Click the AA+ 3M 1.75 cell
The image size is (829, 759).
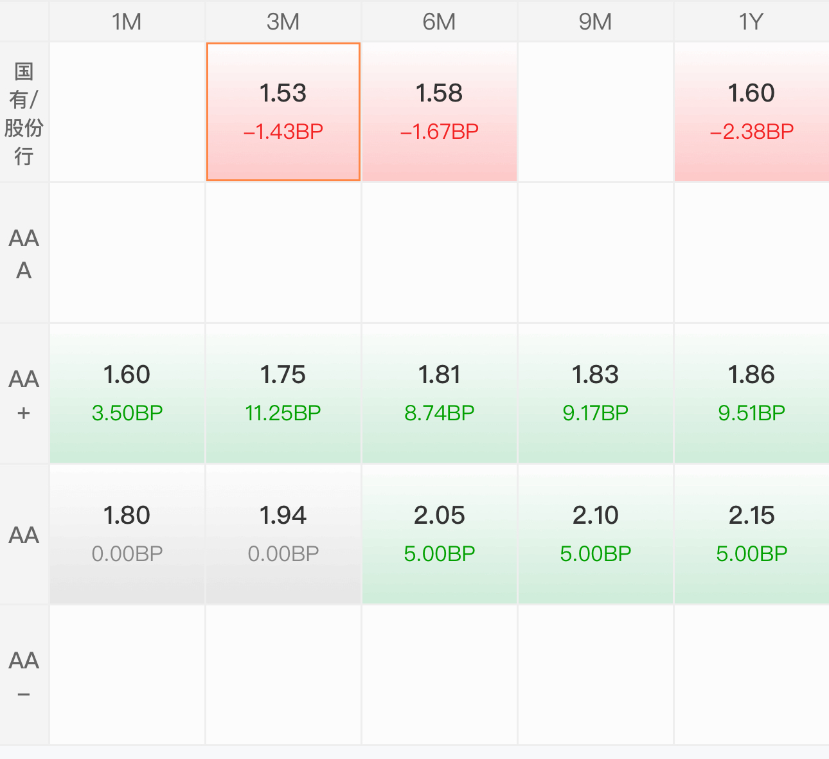point(283,393)
